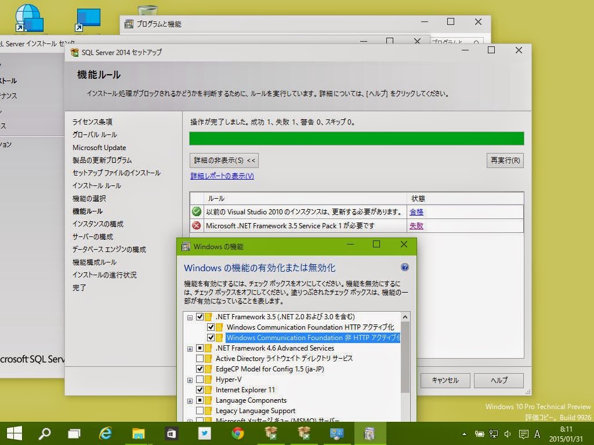
Task: Uncheck .NET Framework 3.5 checkbox
Action: pyautogui.click(x=200, y=317)
